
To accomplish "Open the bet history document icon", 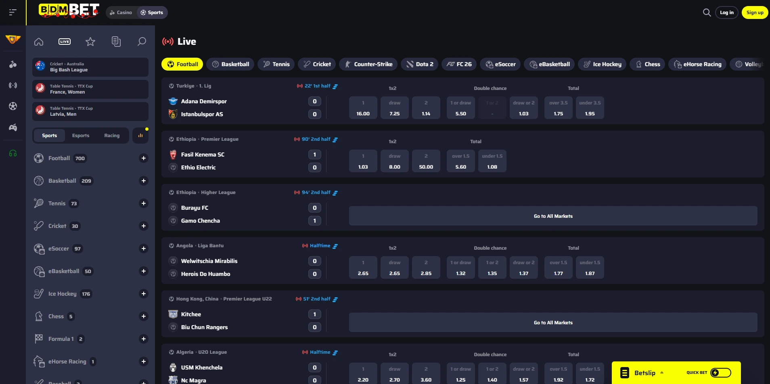I will (116, 42).
